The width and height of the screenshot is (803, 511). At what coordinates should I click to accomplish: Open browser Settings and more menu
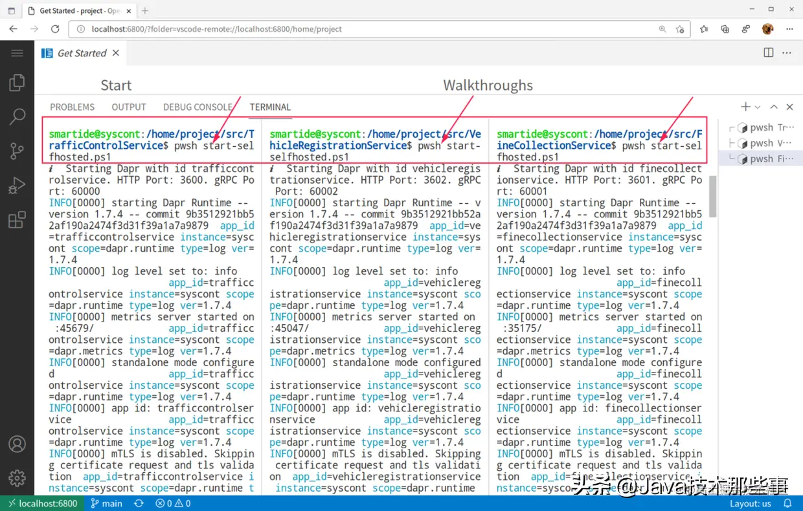[x=789, y=29]
